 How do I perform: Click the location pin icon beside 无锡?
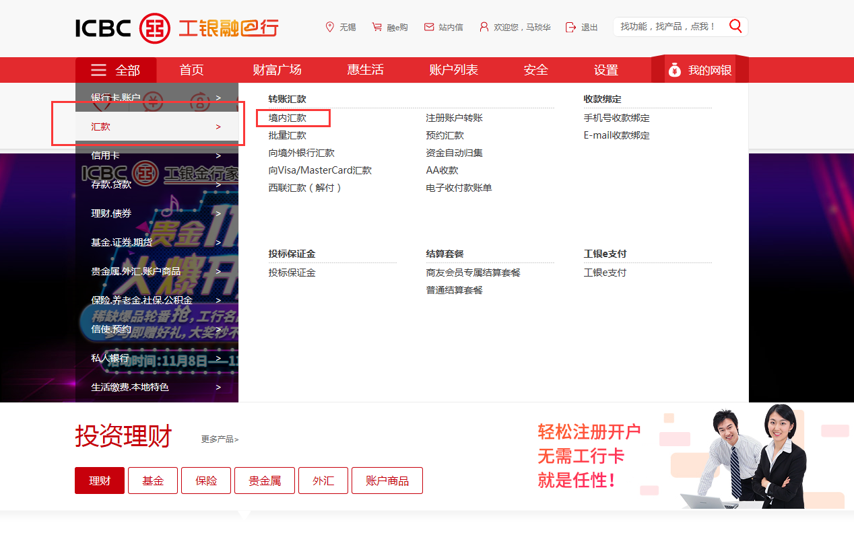(330, 27)
